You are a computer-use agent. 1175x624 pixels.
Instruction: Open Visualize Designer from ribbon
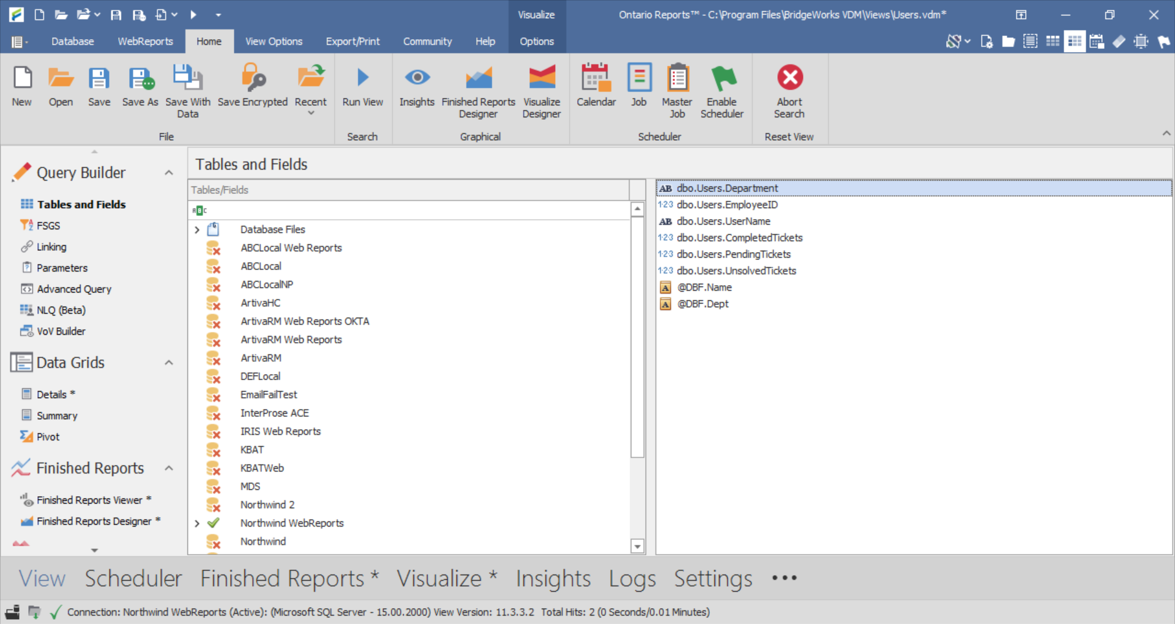point(542,92)
